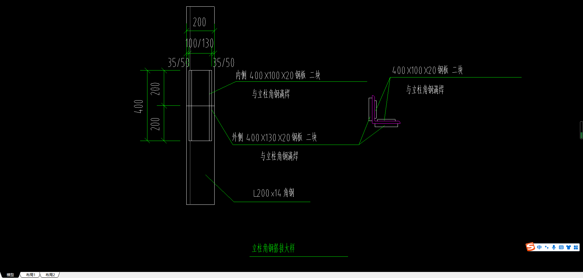Select the 外侧 400X130X20 钢板 二块 label
This screenshot has height=278, width=583.
274,137
